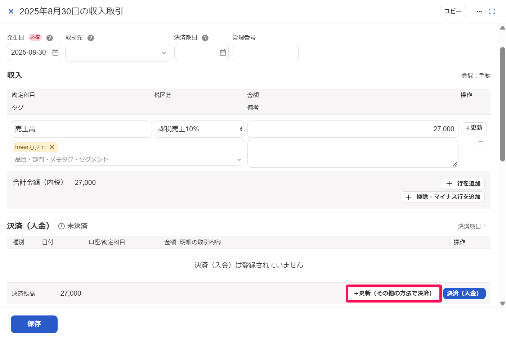The image size is (506, 341).
Task: Edit the 勘定科目 field showing 売上高
Action: [x=81, y=129]
